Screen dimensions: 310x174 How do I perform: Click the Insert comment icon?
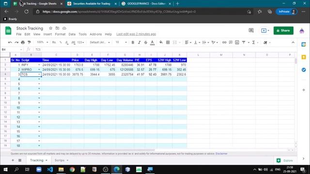(231, 43)
